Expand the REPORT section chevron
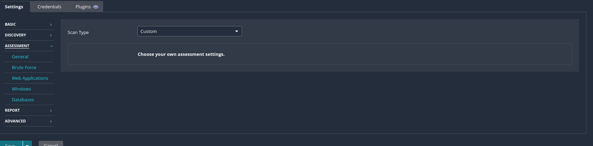 tap(51, 111)
